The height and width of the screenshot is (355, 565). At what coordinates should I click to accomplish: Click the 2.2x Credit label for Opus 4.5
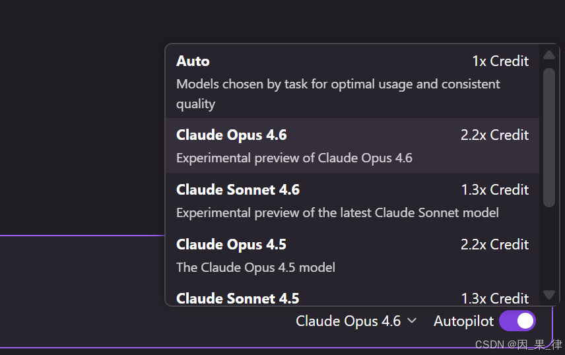tap(494, 245)
